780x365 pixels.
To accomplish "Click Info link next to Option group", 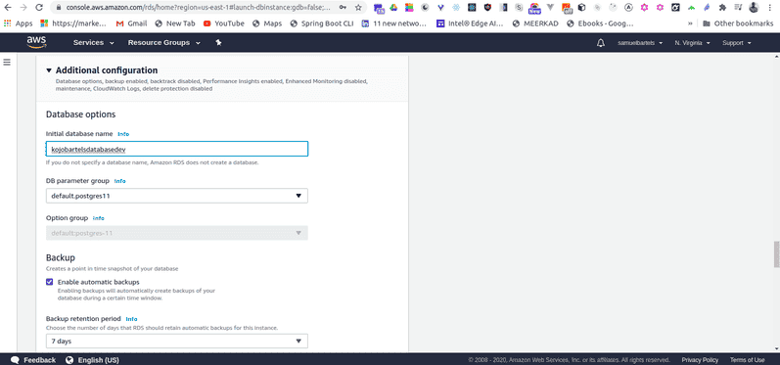I will pos(99,218).
